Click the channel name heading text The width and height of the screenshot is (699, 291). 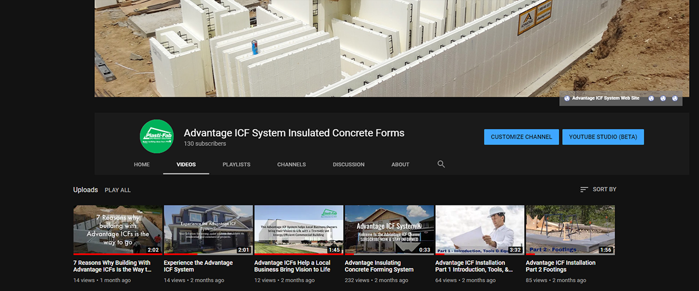294,133
